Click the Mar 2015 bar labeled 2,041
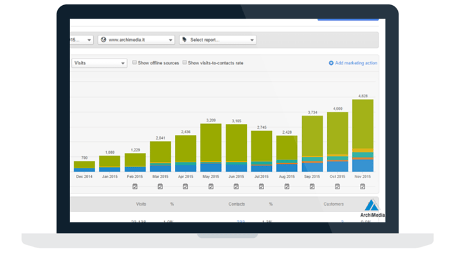 click(160, 157)
